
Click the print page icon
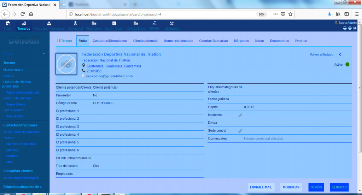[x=345, y=28]
